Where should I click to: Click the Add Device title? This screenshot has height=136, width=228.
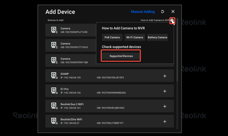pos(60,12)
